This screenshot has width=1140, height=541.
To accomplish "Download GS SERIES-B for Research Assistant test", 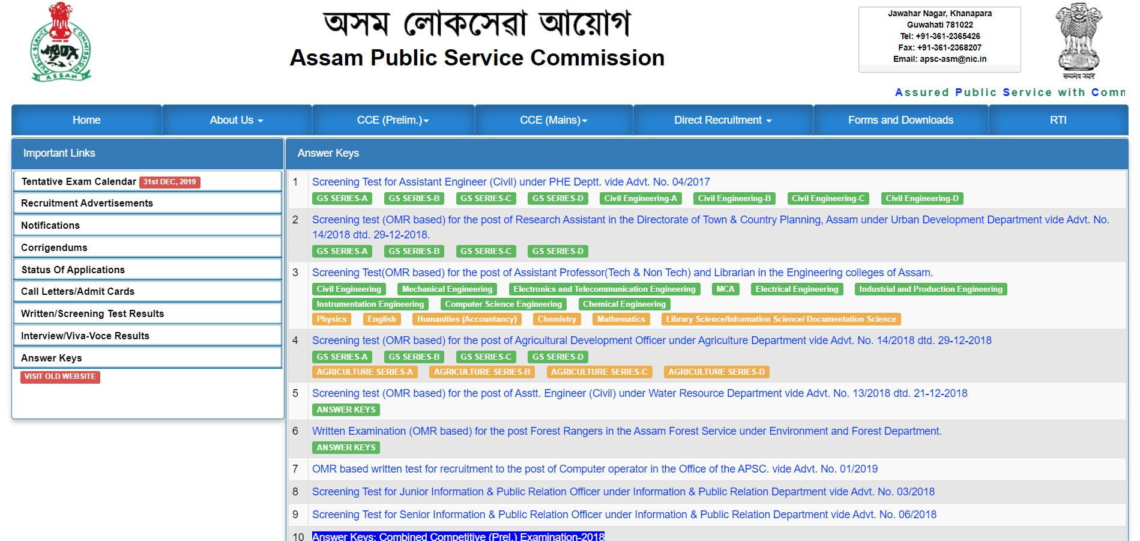I will [x=414, y=251].
